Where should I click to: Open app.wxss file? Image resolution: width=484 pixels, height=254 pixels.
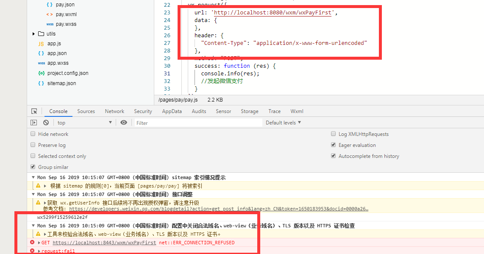(x=58, y=63)
